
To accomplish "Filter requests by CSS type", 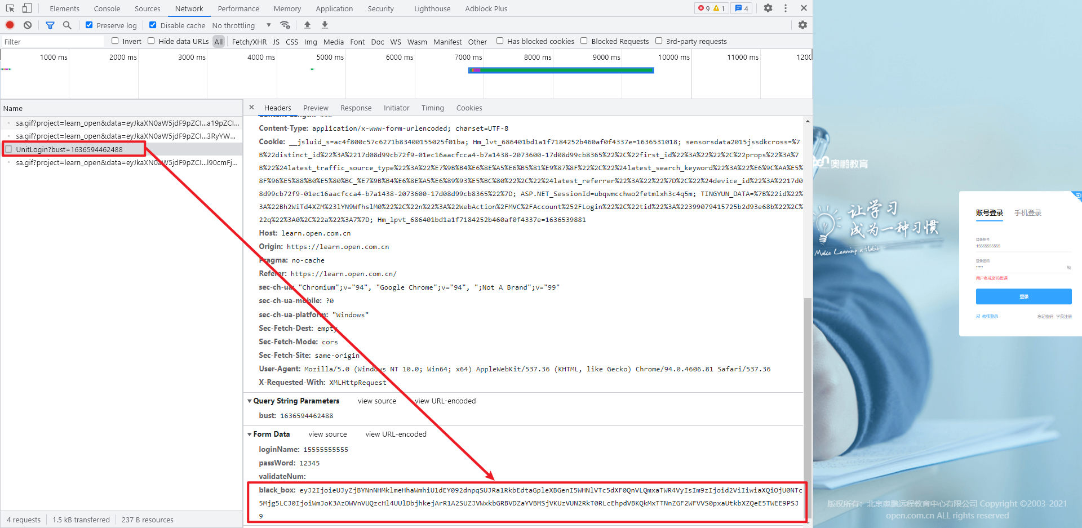I will pos(292,42).
